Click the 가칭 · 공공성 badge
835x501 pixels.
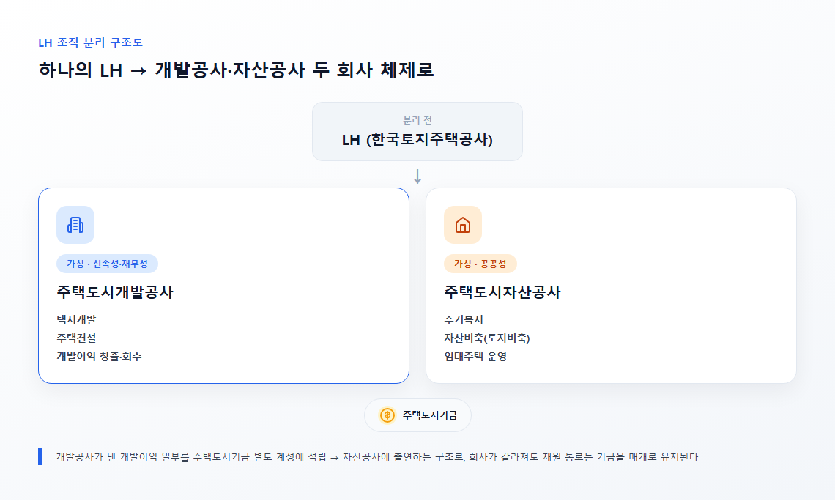click(480, 264)
